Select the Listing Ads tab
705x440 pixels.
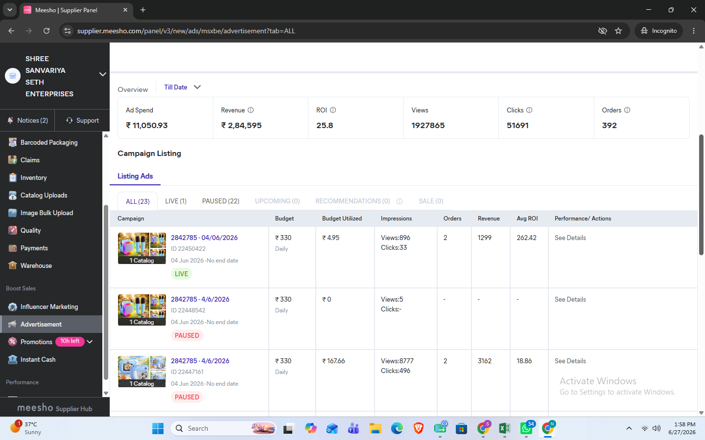click(x=135, y=176)
